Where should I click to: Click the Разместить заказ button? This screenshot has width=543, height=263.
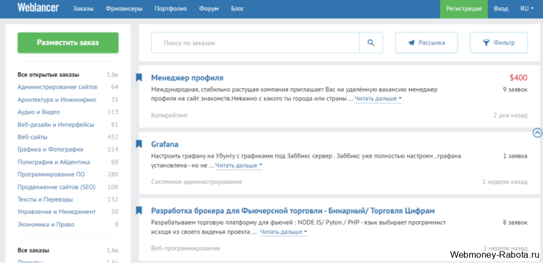point(68,42)
